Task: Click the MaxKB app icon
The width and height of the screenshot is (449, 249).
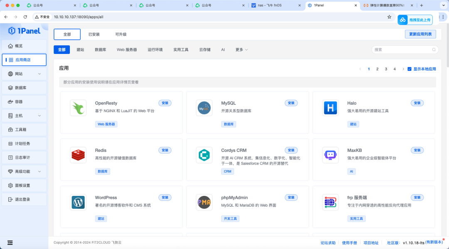Action: 330,155
